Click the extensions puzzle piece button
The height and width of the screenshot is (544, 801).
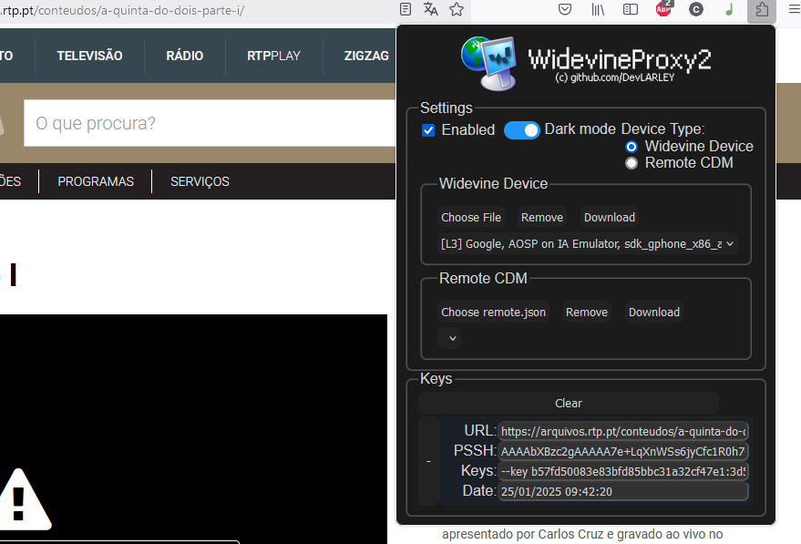point(762,10)
